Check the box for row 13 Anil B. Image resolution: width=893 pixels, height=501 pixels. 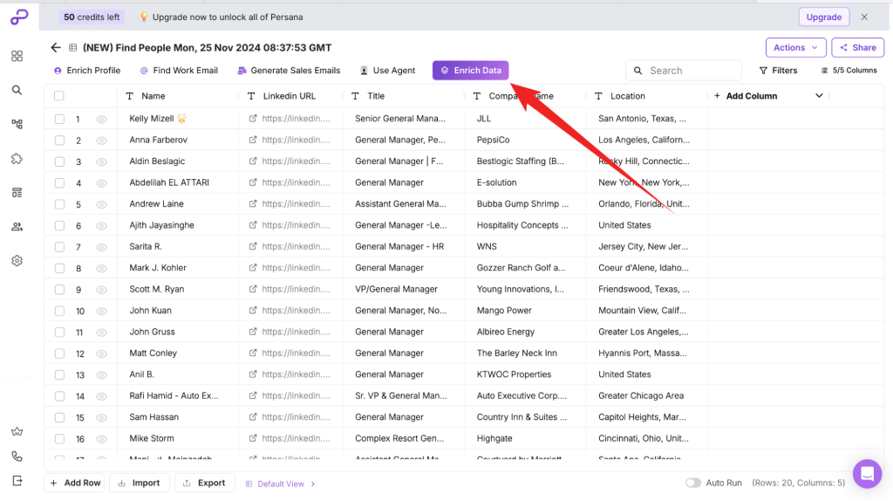point(59,375)
